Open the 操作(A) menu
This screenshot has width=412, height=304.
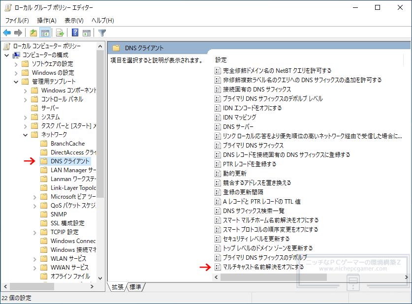click(47, 21)
